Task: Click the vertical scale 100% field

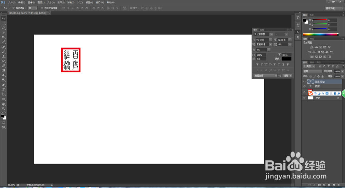Action: (261, 55)
